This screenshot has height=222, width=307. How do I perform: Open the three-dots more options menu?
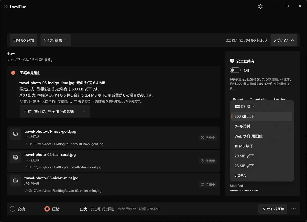[x=293, y=209]
